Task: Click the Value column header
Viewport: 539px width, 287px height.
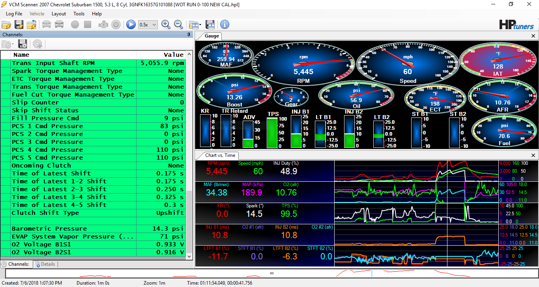Action: pyautogui.click(x=161, y=55)
